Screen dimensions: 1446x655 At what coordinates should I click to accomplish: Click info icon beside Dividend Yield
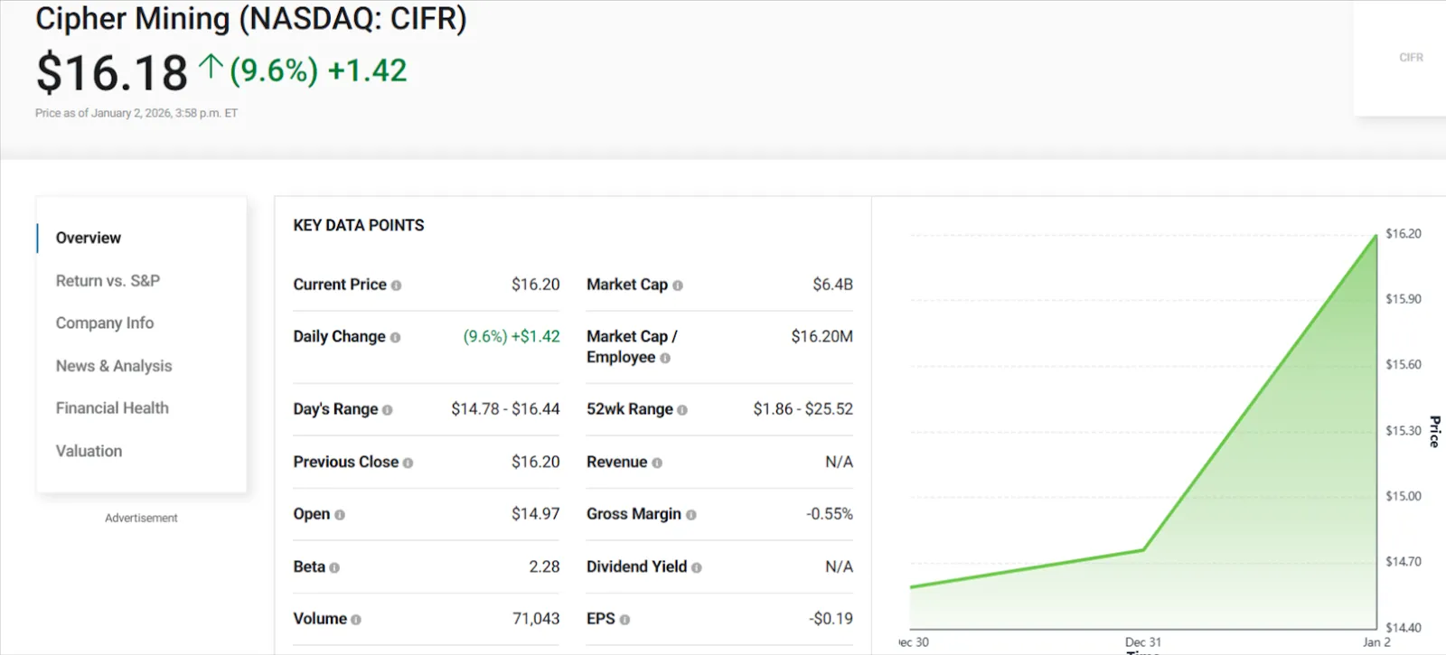pos(697,567)
